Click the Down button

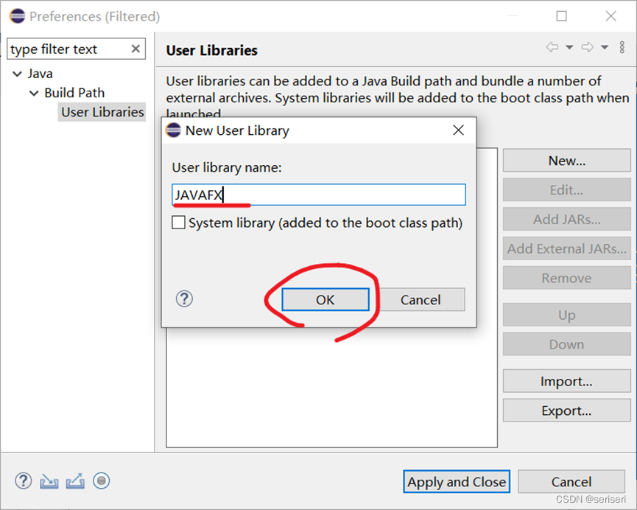567,344
